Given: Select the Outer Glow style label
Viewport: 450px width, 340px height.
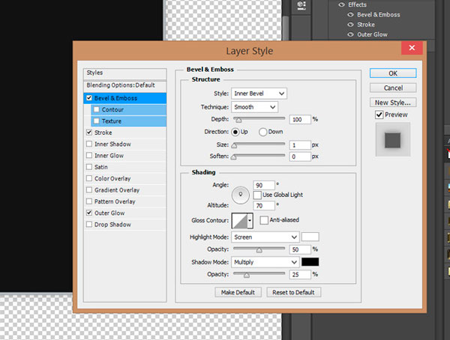Looking at the screenshot, I should (109, 213).
